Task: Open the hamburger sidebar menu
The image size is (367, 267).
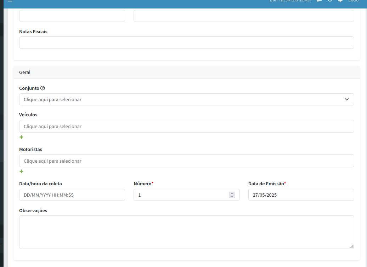Action: coord(10,1)
